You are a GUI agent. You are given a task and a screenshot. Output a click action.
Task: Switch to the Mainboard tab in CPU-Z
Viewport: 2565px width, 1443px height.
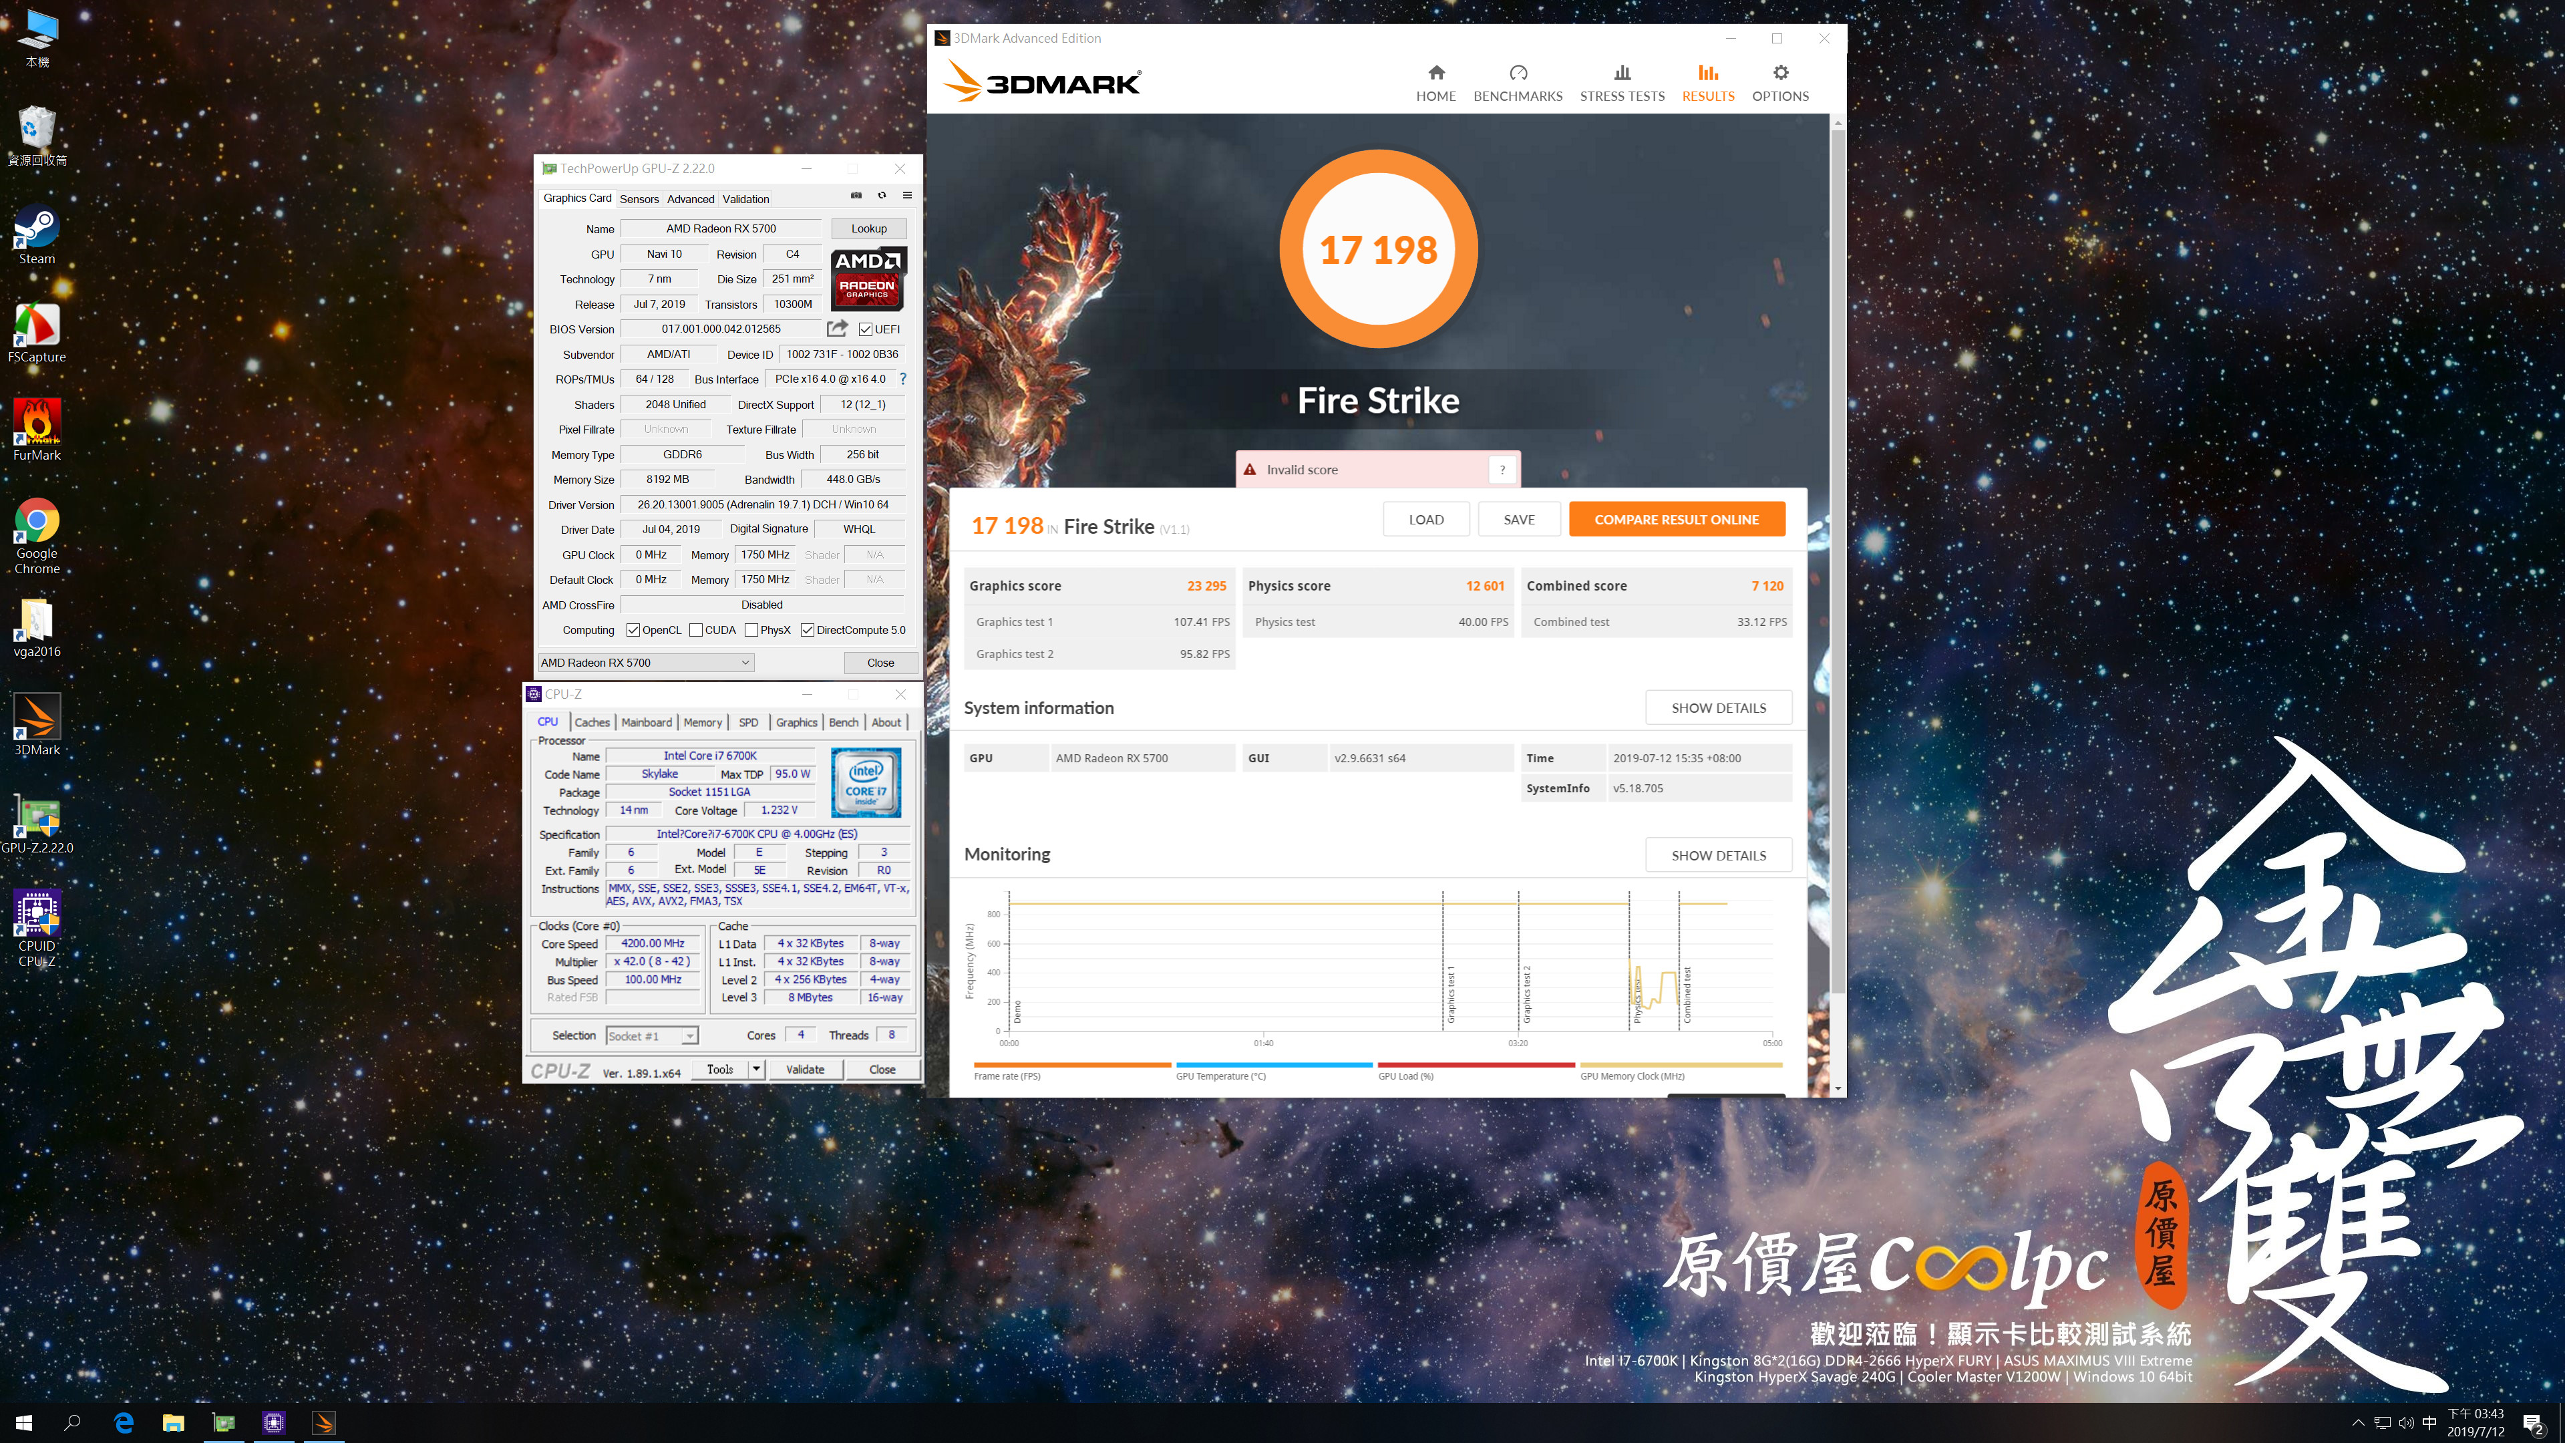(646, 722)
